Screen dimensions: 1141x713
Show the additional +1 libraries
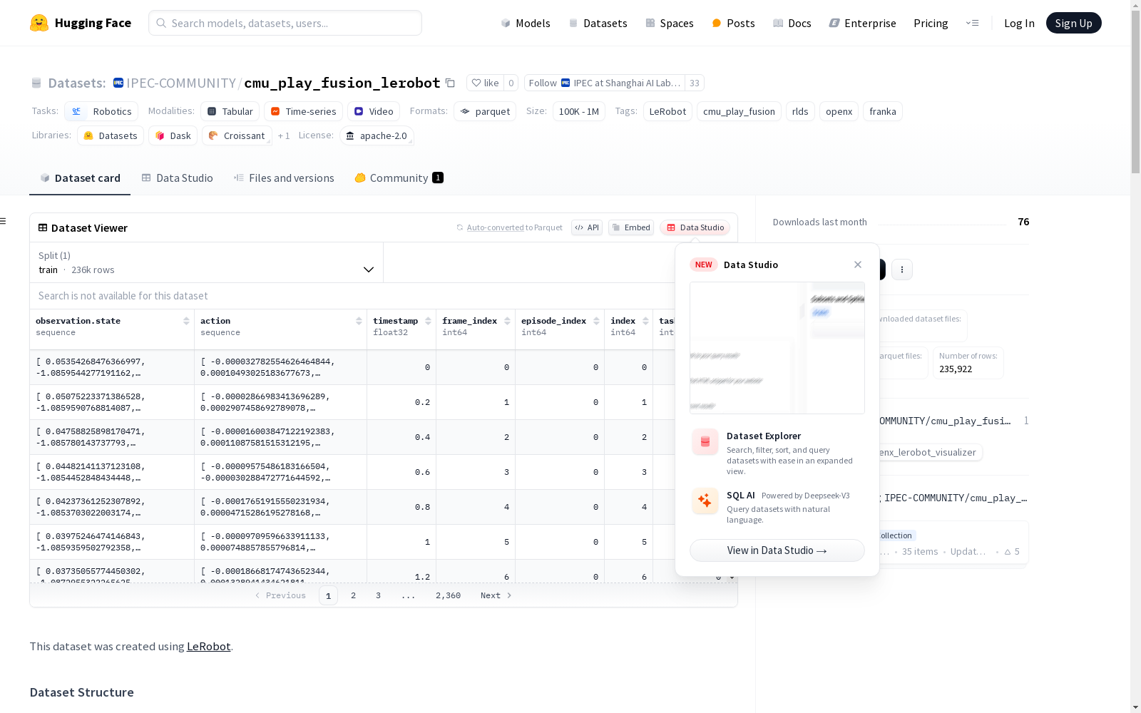coord(284,135)
